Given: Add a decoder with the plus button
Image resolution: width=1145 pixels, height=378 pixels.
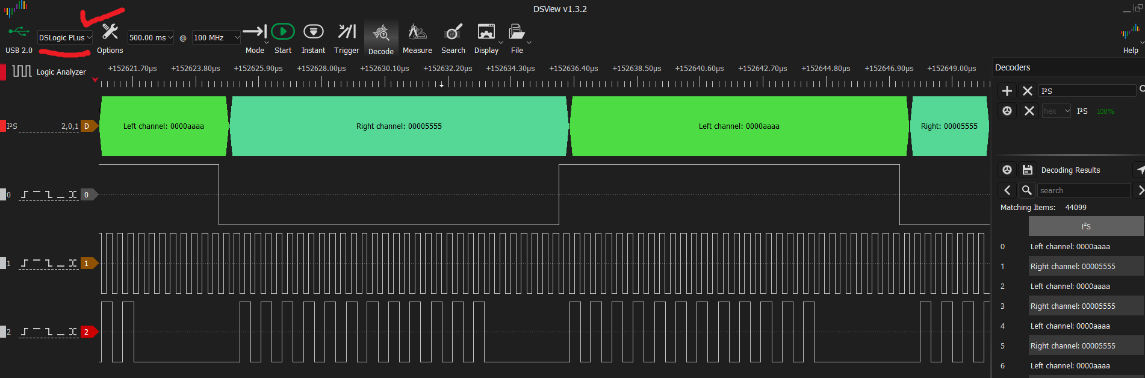Looking at the screenshot, I should pos(1007,91).
